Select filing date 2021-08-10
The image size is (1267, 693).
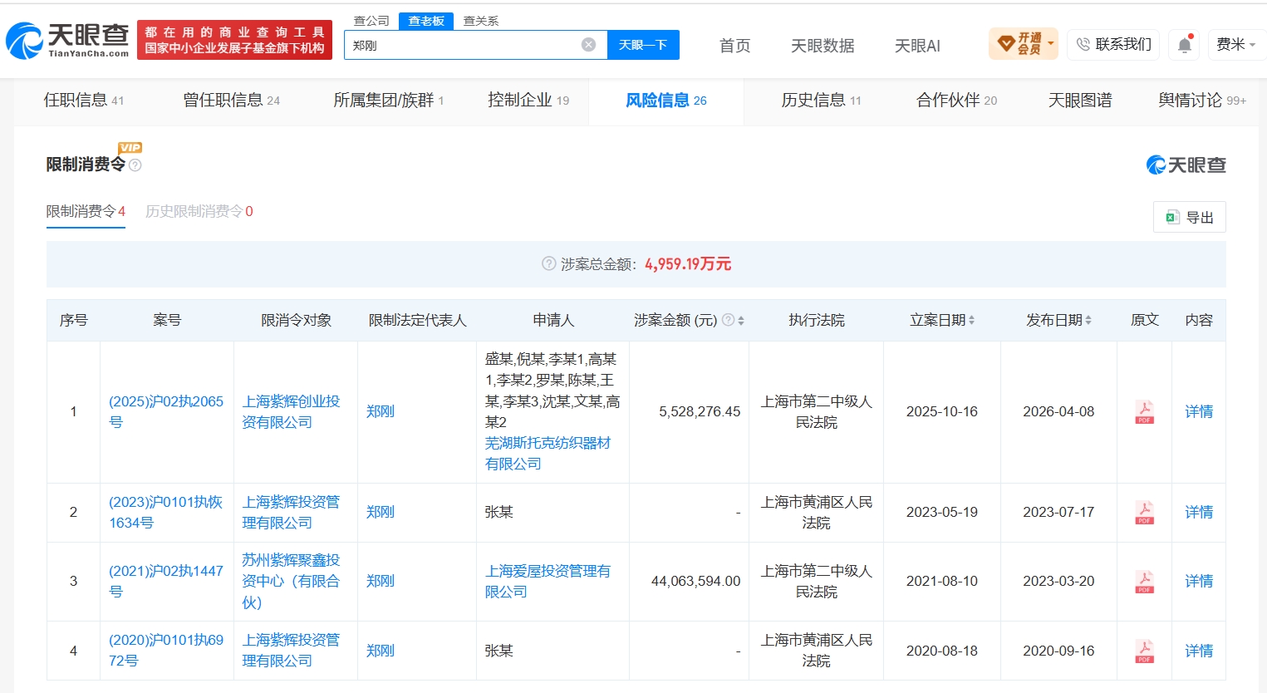[x=942, y=582]
